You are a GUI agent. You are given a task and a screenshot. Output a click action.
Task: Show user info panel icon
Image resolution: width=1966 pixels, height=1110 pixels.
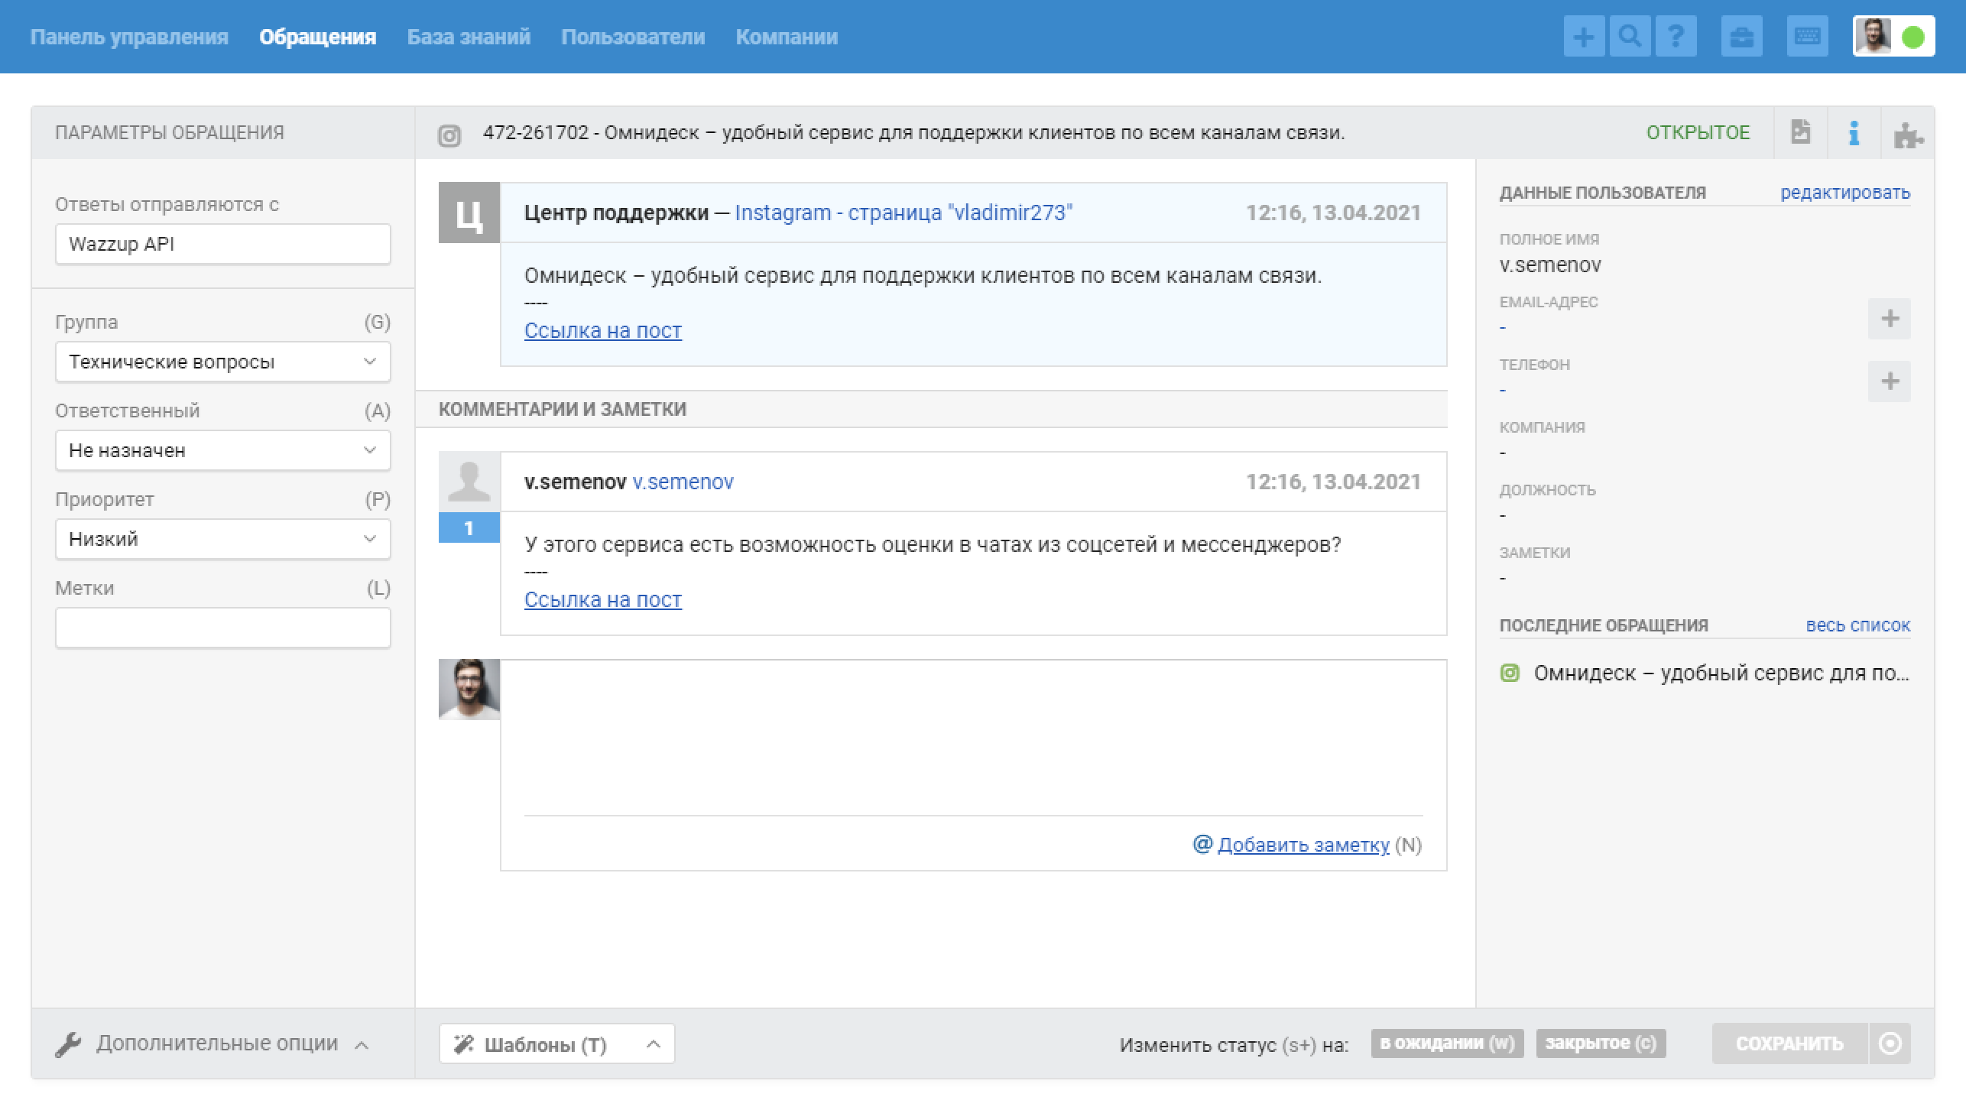click(1854, 133)
